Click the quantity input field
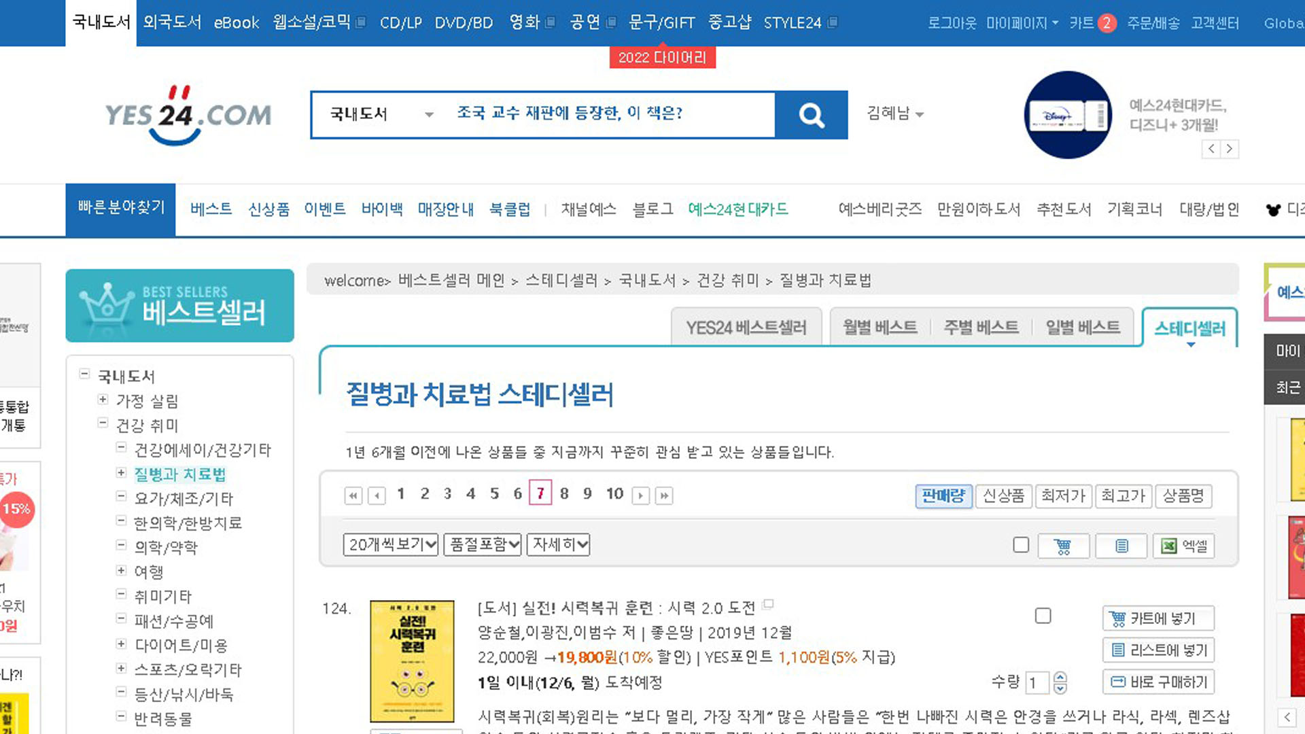 (x=1037, y=682)
